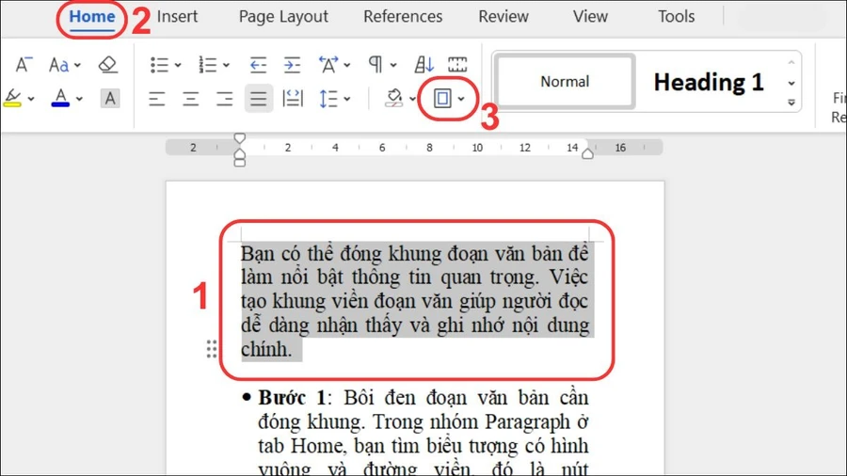Click the right indent marker on the ruler
The width and height of the screenshot is (847, 476).
click(x=587, y=154)
